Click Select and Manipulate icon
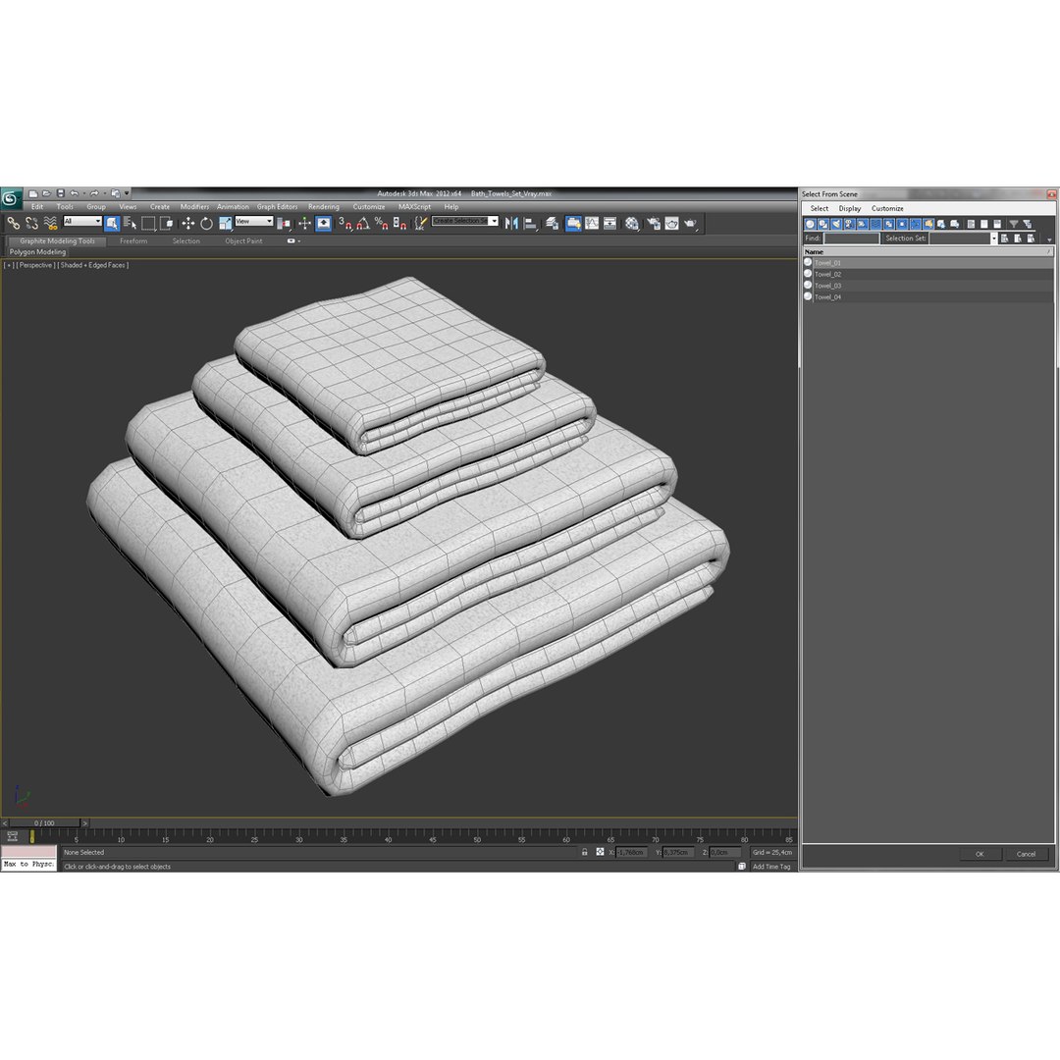This screenshot has width=1060, height=1060. pos(304,223)
